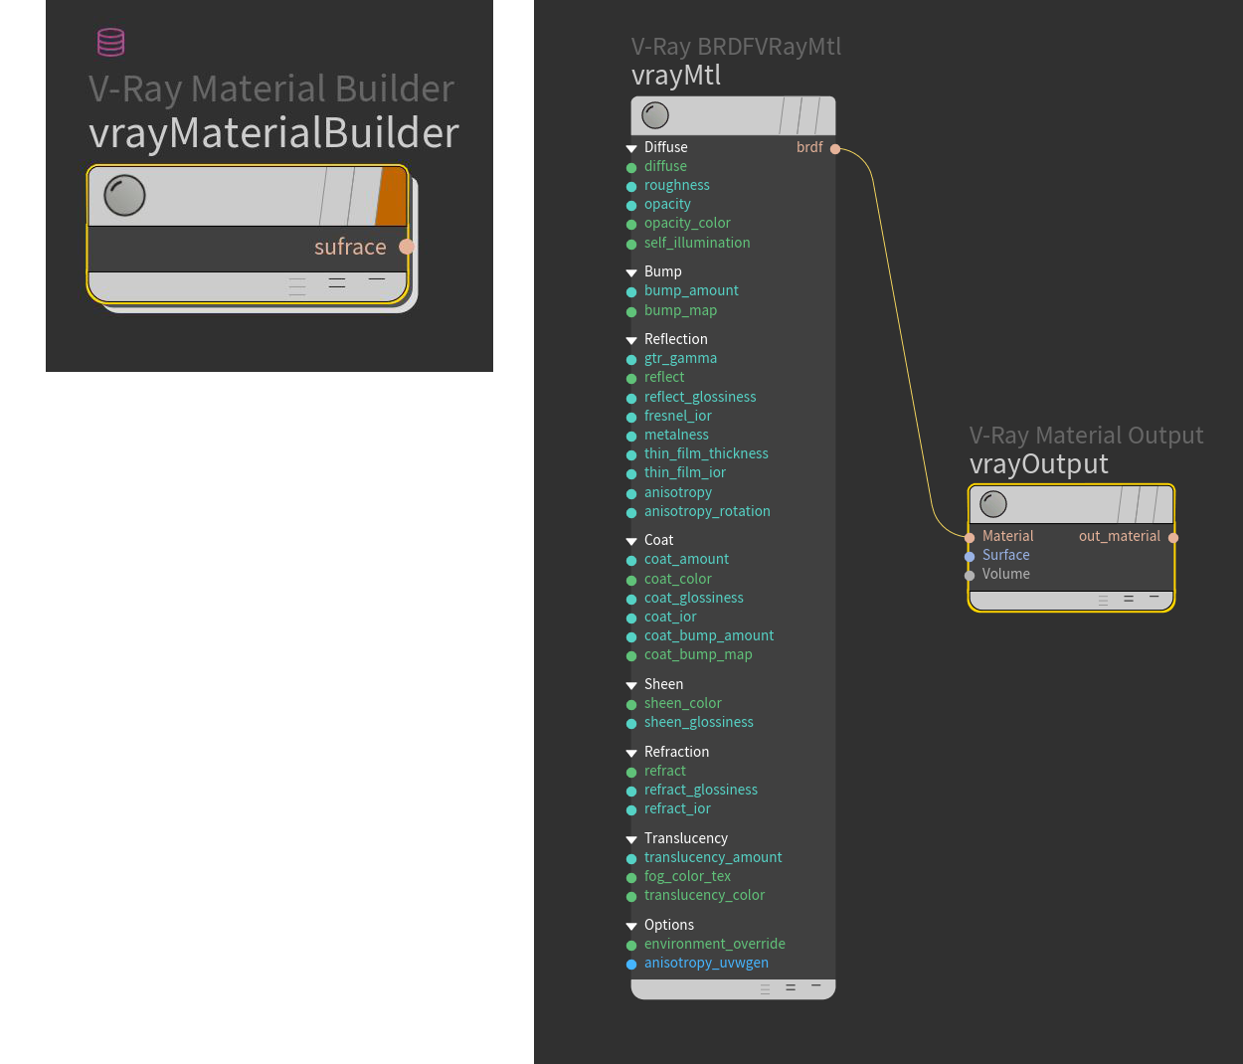1243x1064 pixels.
Task: Select the sheen_glossiness input label
Action: coord(699,722)
